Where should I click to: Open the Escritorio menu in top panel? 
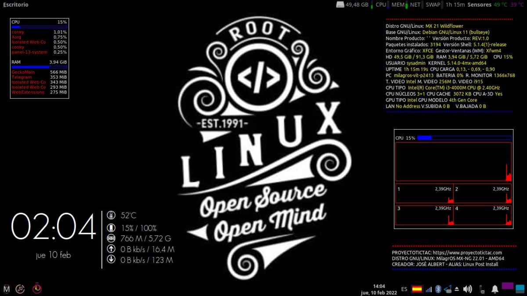pyautogui.click(x=16, y=4)
